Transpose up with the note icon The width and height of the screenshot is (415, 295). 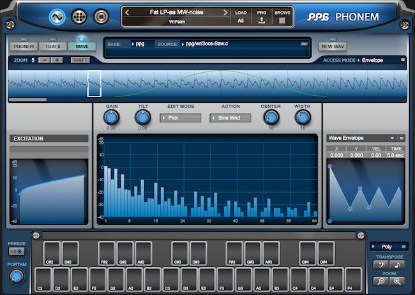(x=397, y=265)
